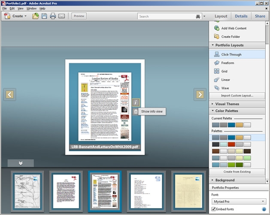The height and width of the screenshot is (215, 270).
Task: Switch to the Details pane
Action: click(x=241, y=16)
